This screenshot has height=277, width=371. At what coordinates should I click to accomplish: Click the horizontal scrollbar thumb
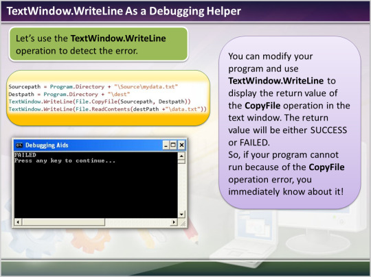click(x=63, y=222)
